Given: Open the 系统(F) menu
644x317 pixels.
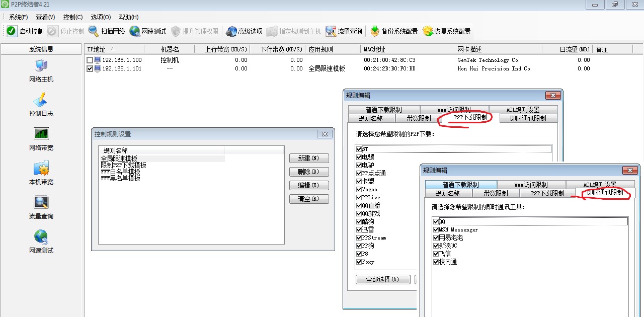Looking at the screenshot, I should [18, 17].
